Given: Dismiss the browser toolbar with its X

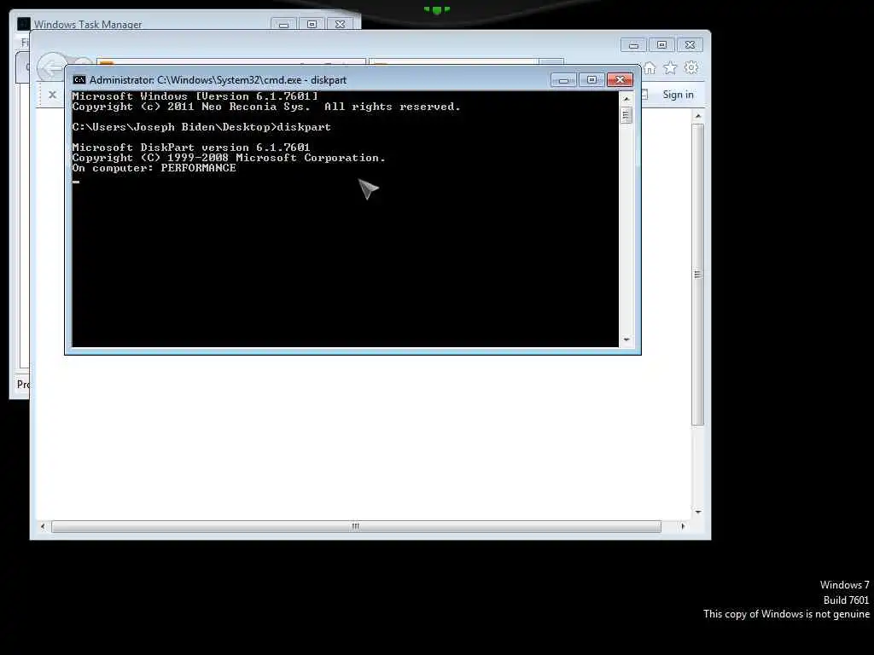Looking at the screenshot, I should pyautogui.click(x=52, y=95).
